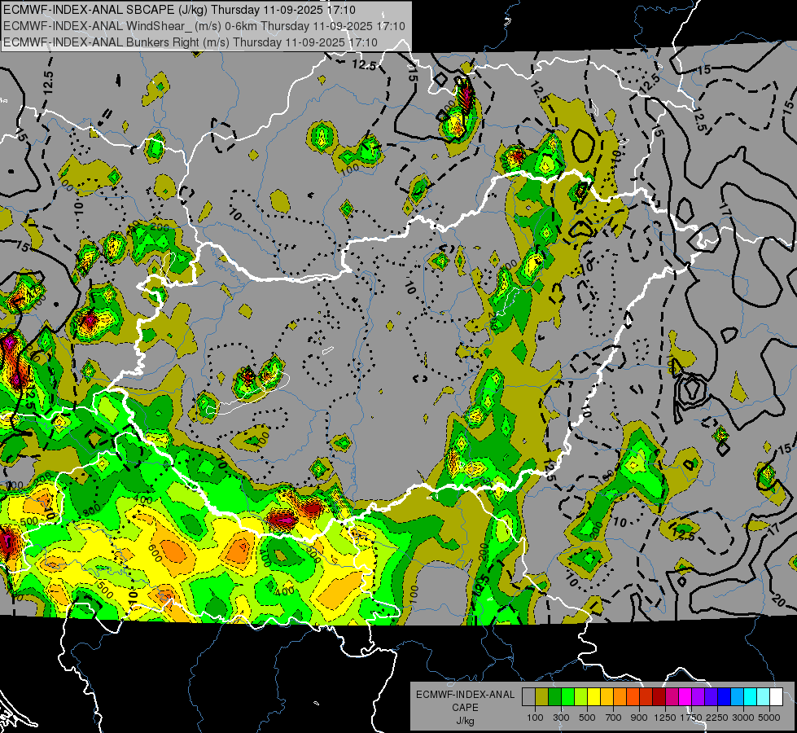Click the olive swatch in CAPE legend
797x733 pixels.
(x=542, y=696)
